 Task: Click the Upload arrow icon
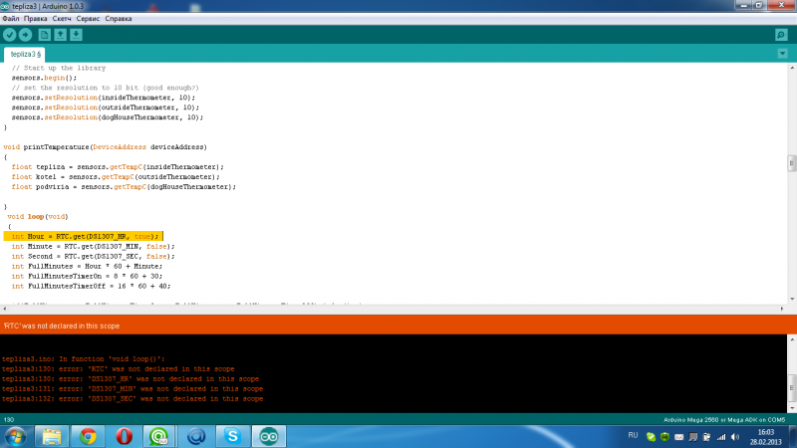[x=26, y=35]
